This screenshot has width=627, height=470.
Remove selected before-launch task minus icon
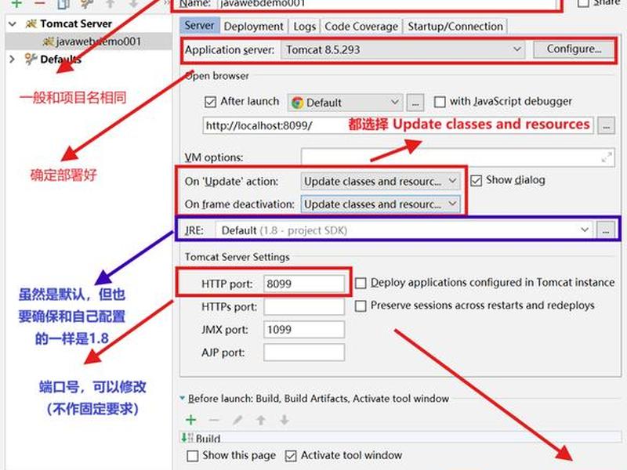click(x=214, y=420)
